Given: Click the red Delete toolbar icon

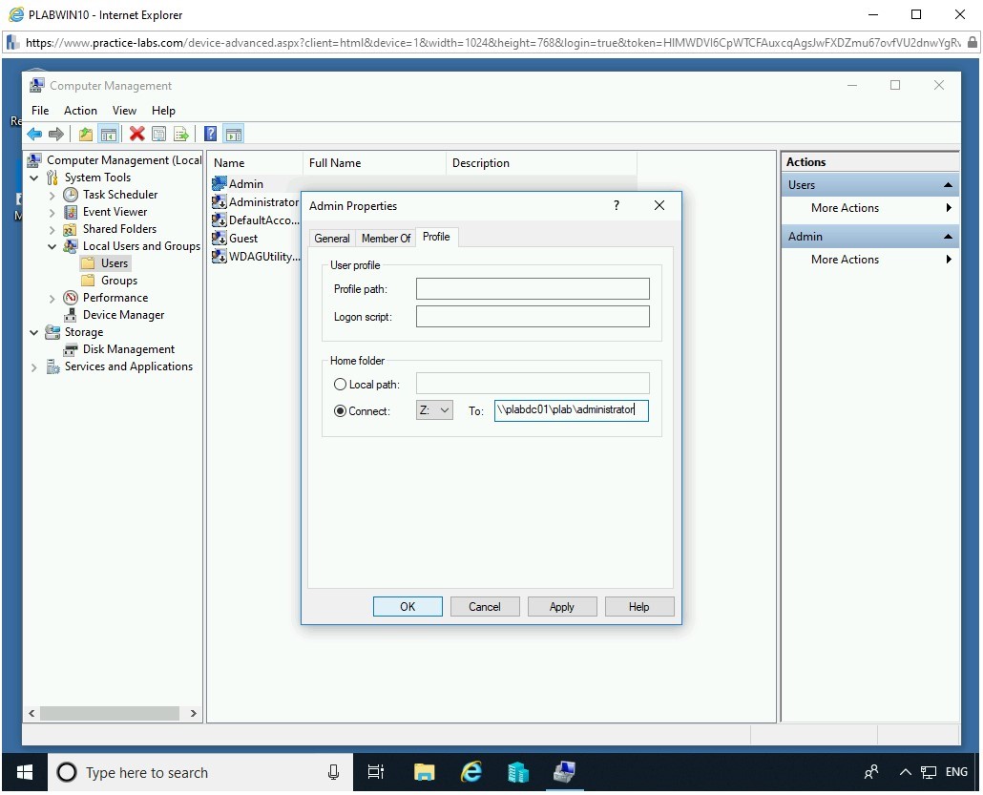Looking at the screenshot, I should (x=136, y=134).
